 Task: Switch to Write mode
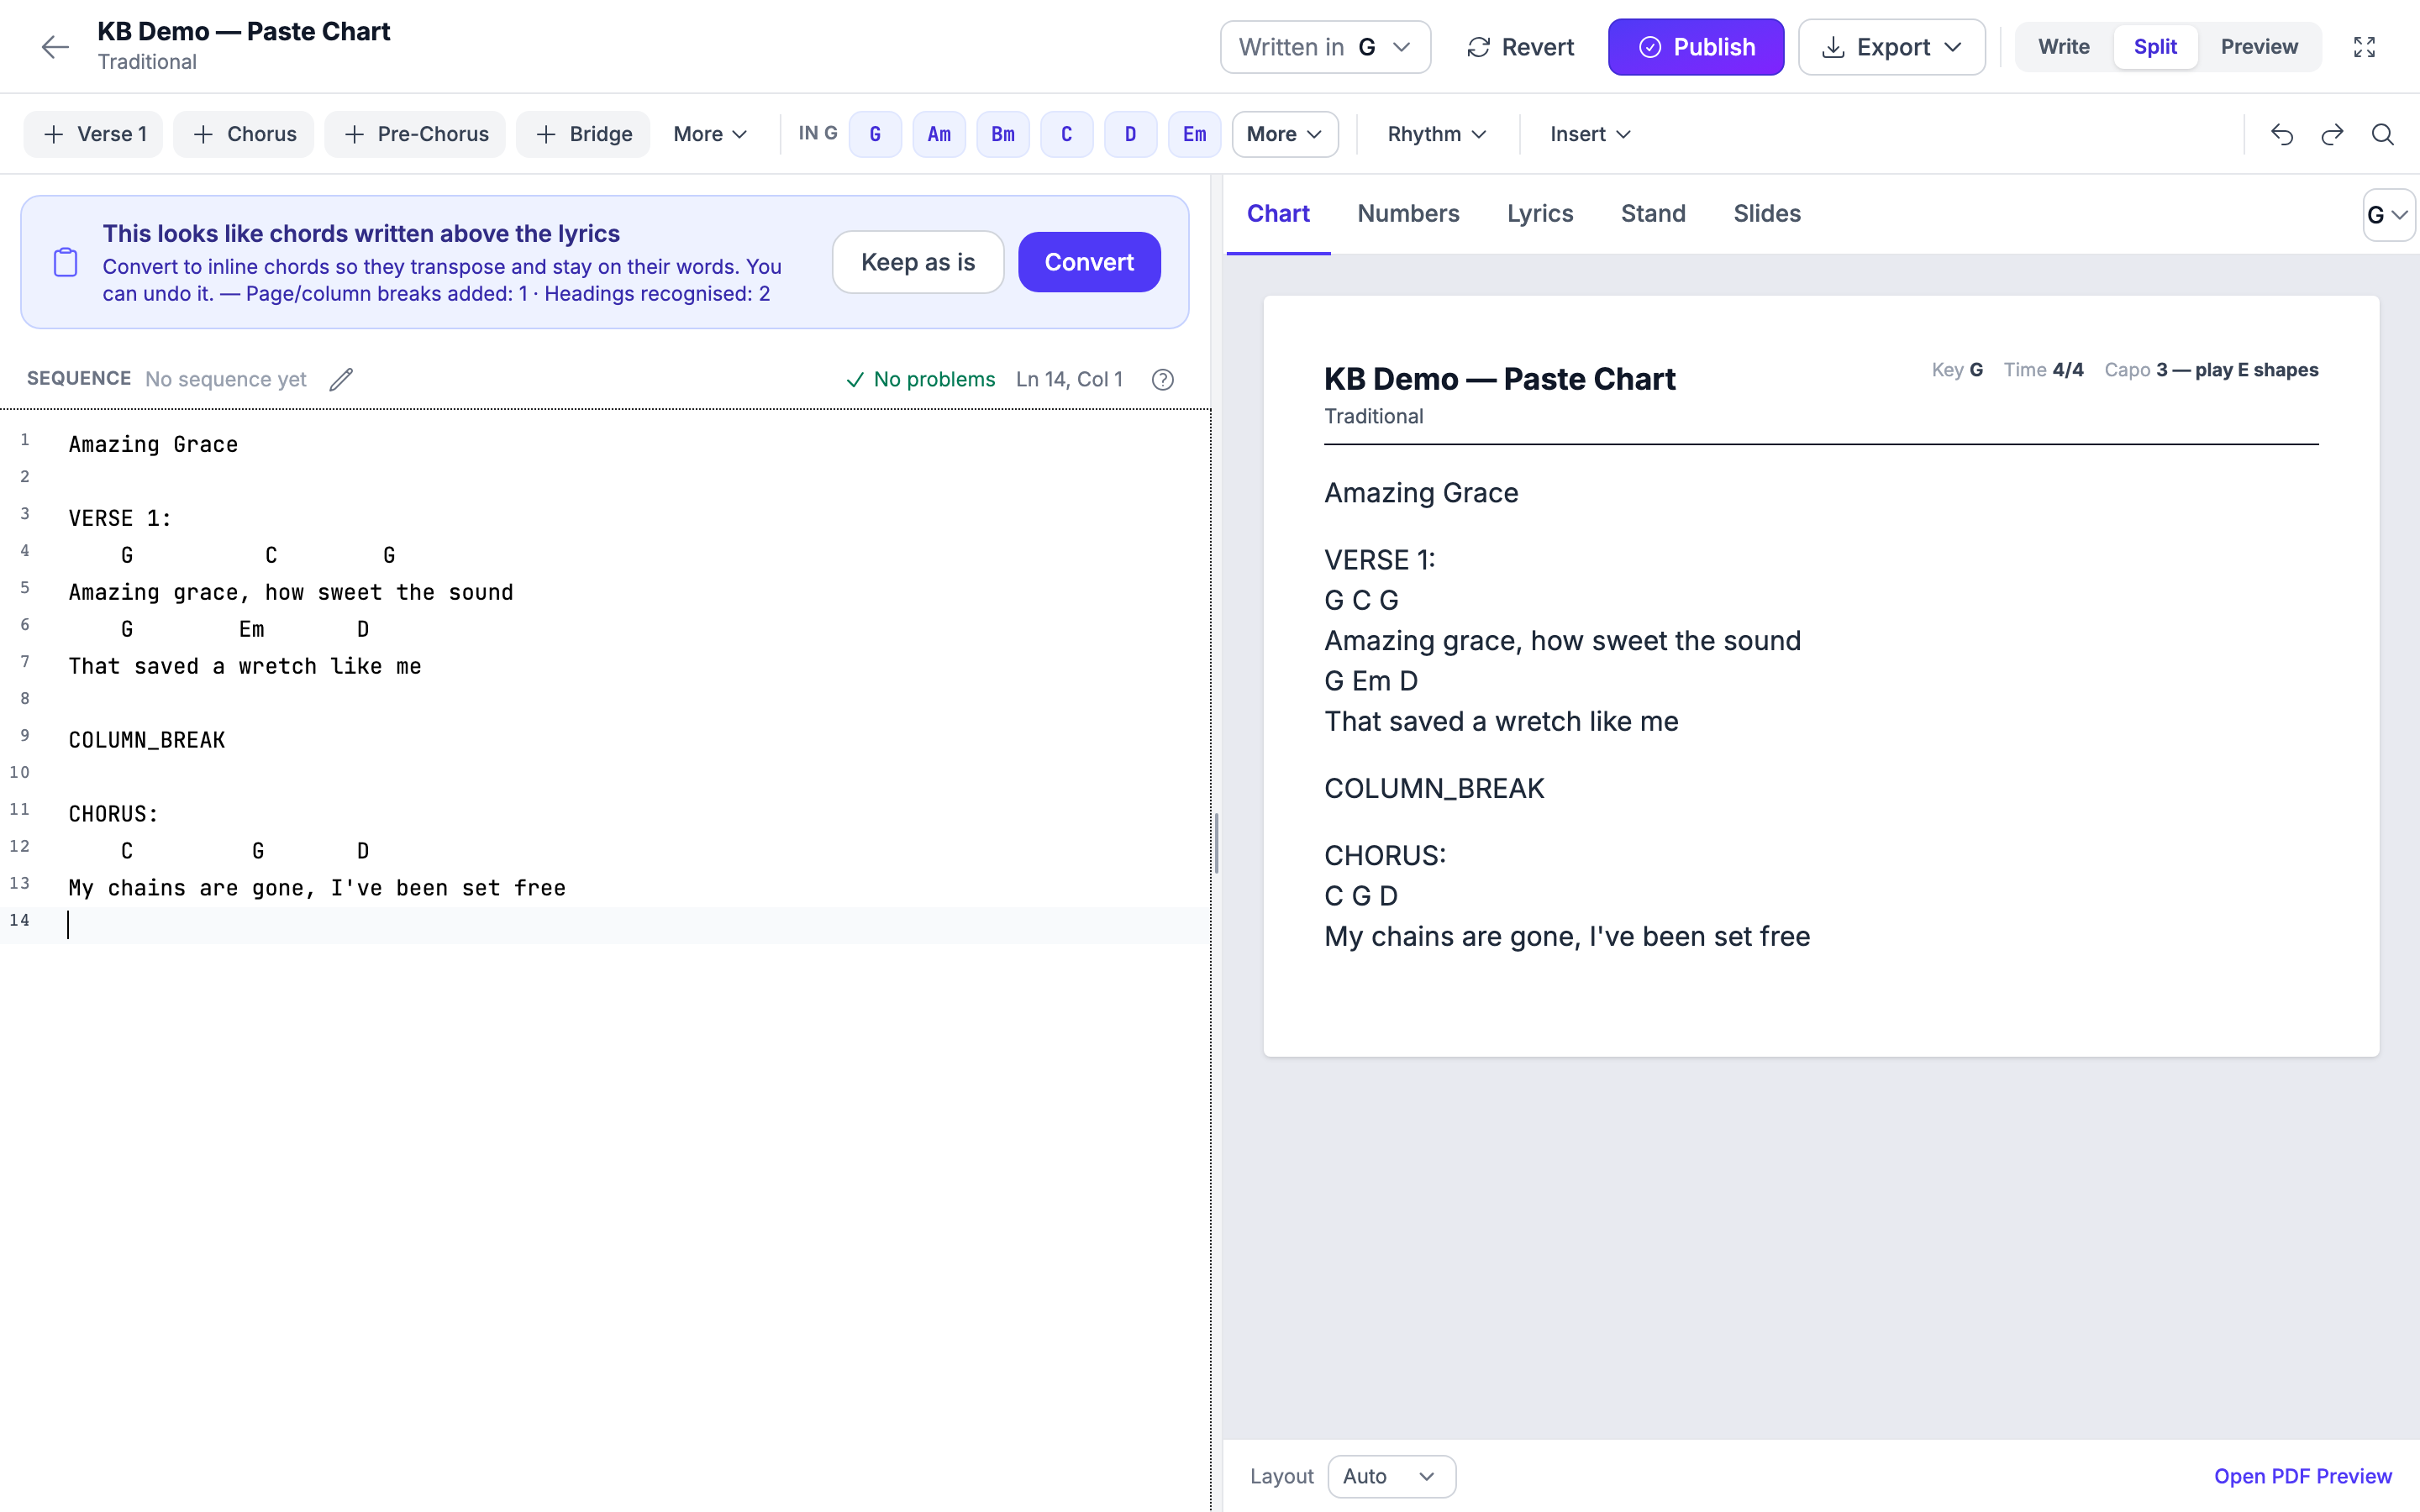(2064, 47)
